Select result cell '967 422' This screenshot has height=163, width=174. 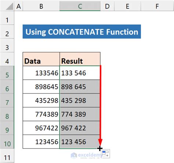click(80, 128)
